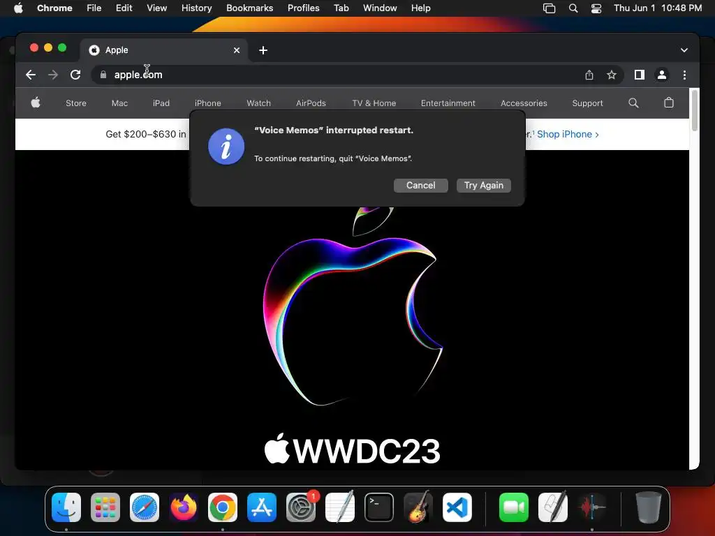This screenshot has height=536, width=715.
Task: Open the Chrome application menu
Action: tap(54, 8)
